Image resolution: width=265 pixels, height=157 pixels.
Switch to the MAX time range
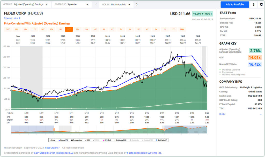(182, 29)
